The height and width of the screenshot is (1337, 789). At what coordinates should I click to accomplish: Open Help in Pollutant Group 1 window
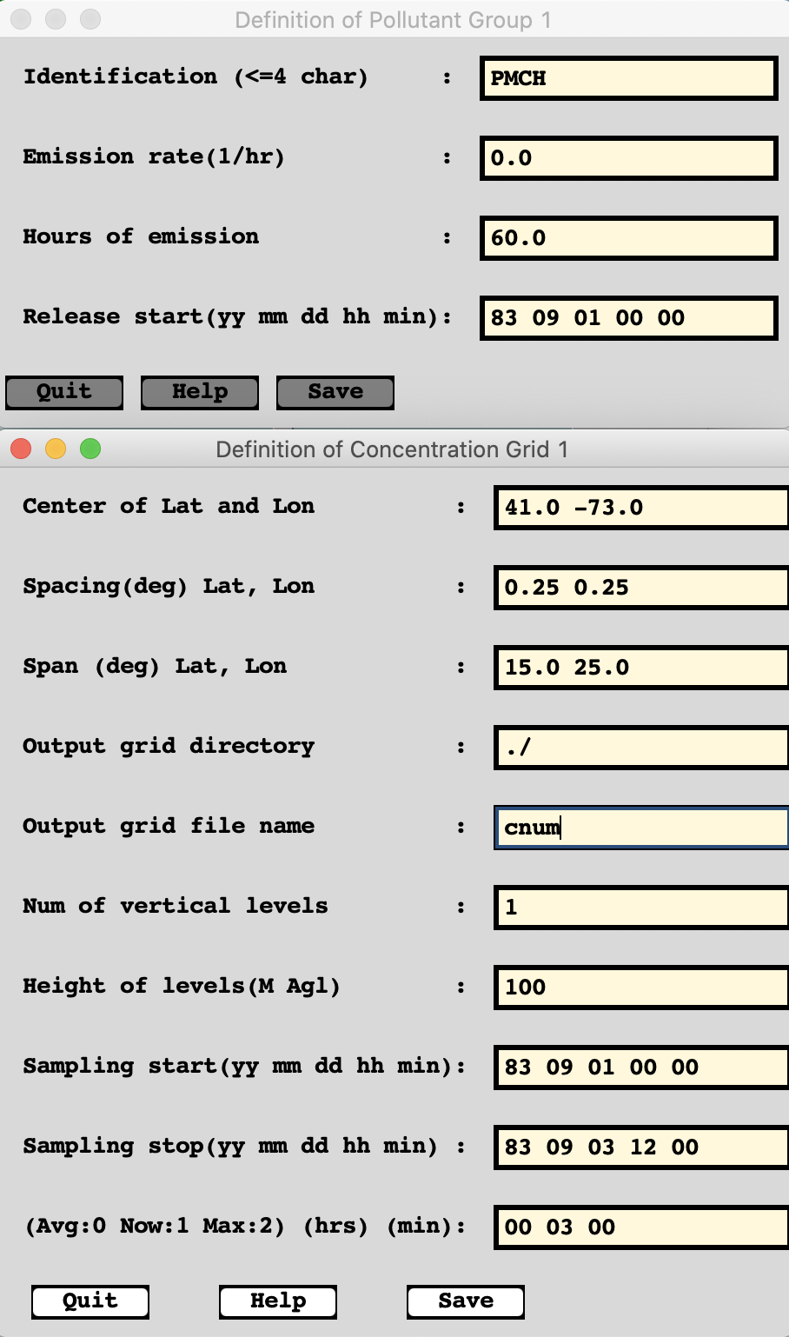(200, 392)
